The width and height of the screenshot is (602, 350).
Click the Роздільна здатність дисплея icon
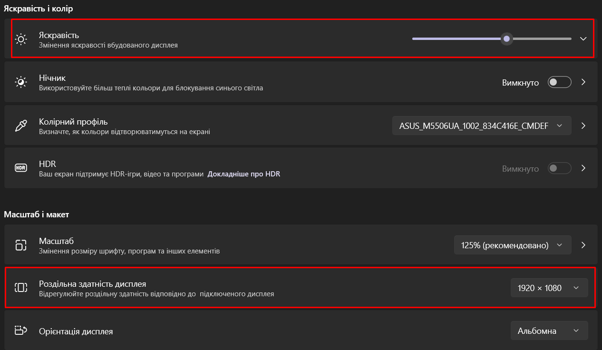[21, 288]
